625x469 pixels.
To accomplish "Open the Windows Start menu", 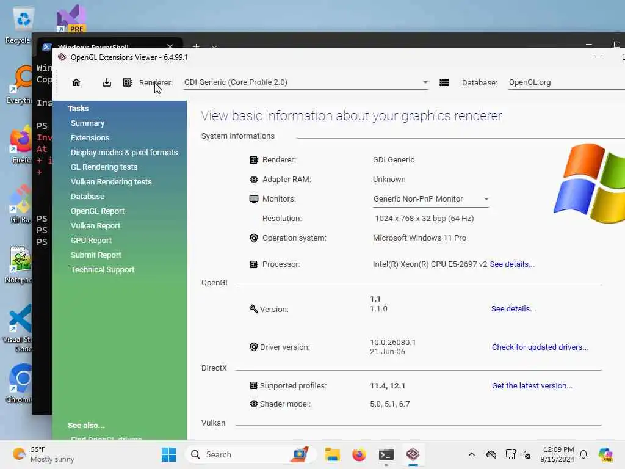I will pyautogui.click(x=169, y=454).
